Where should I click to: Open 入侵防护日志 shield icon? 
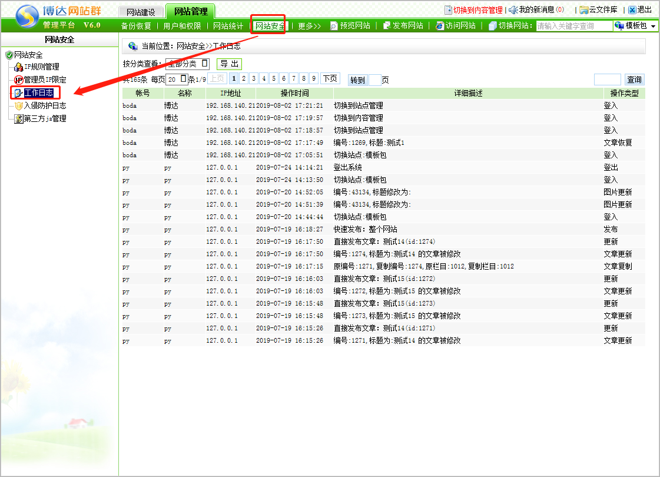18,106
